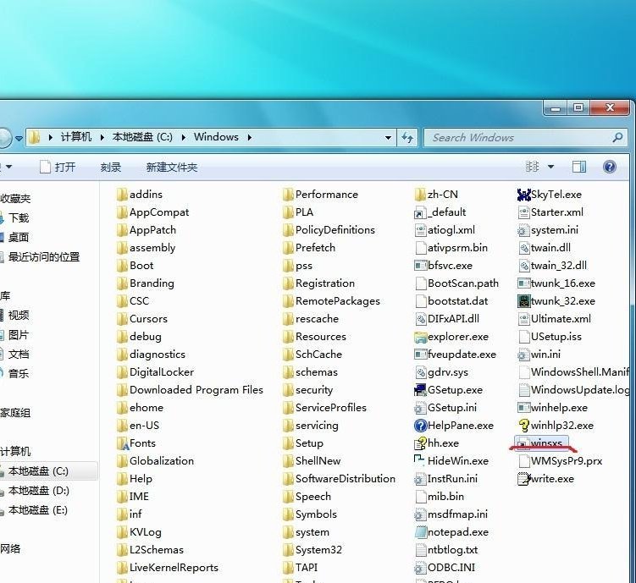Image resolution: width=636 pixels, height=583 pixels.
Task: Expand the arrow after Windows in the path
Action: [x=250, y=138]
